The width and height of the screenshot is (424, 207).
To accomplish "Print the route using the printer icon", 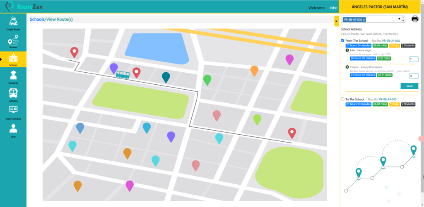I will tap(414, 19).
